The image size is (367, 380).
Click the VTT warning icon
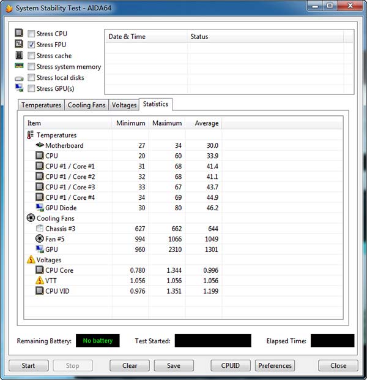(x=40, y=281)
